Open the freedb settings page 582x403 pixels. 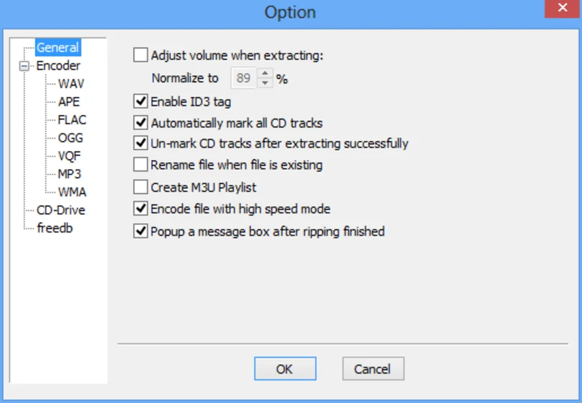[54, 228]
